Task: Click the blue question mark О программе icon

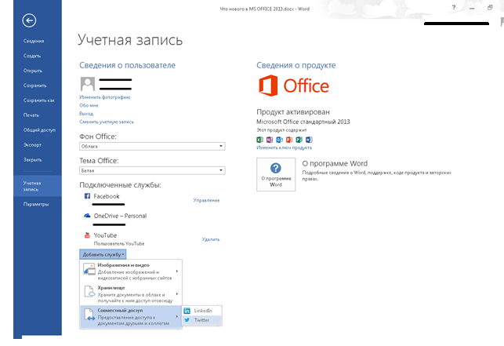Action: [x=276, y=168]
